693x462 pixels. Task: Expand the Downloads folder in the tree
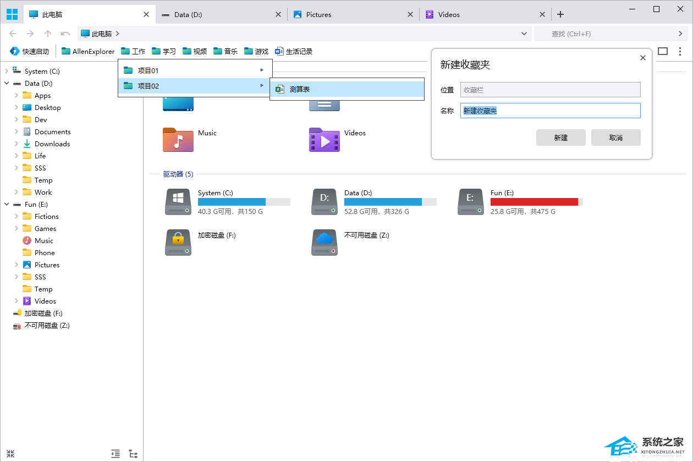click(16, 144)
